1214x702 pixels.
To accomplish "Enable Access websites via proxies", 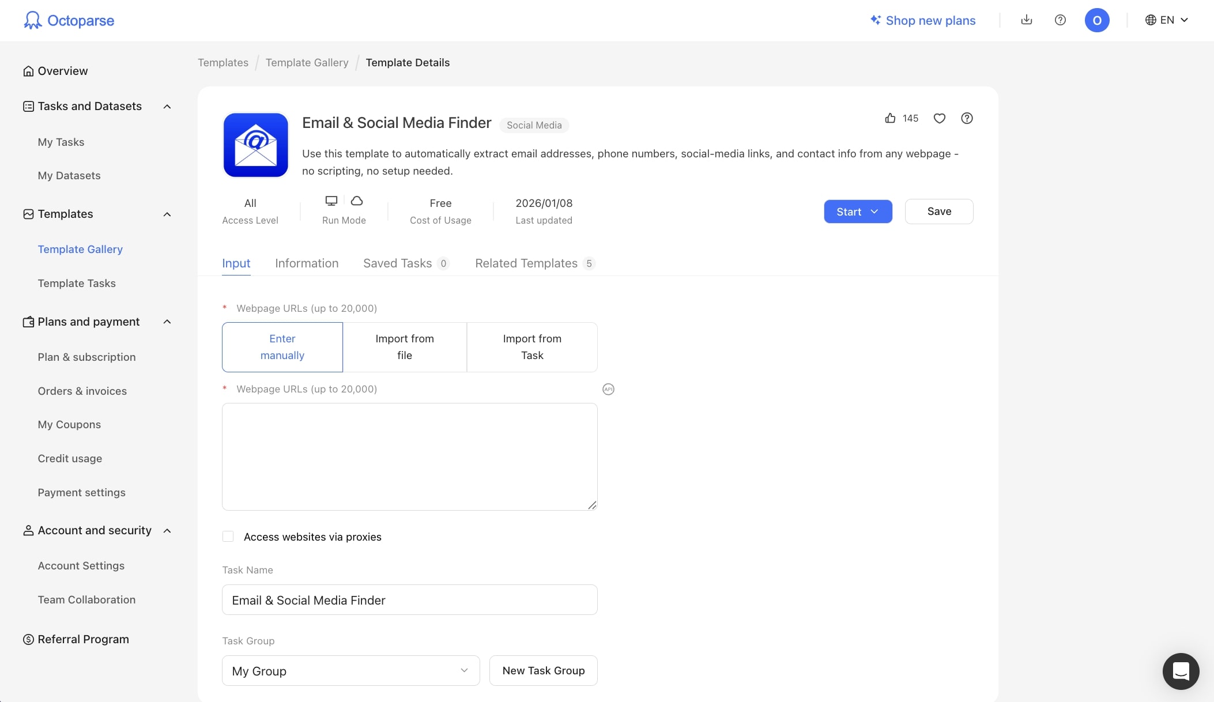I will [228, 536].
